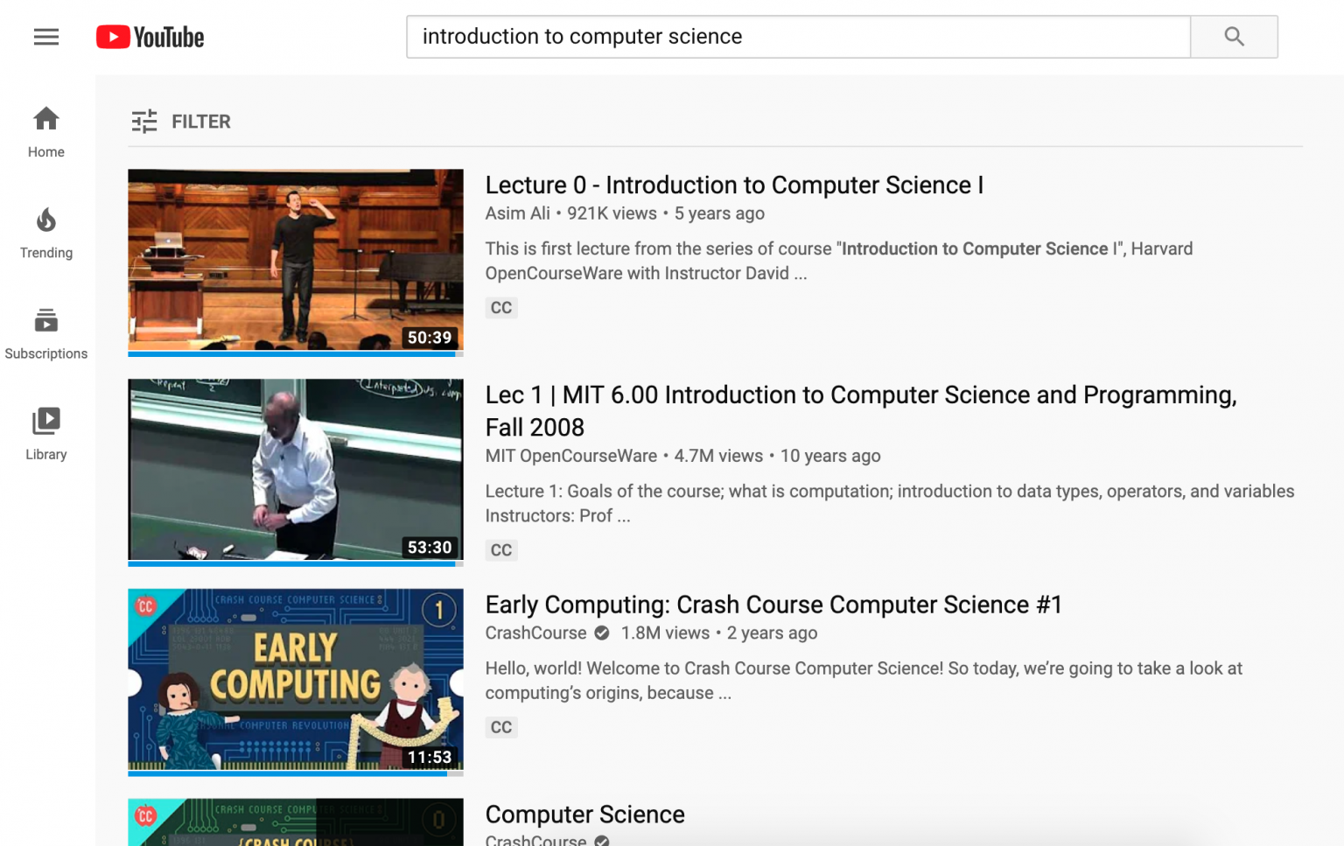Open the Library section
This screenshot has width=1344, height=846.
46,434
